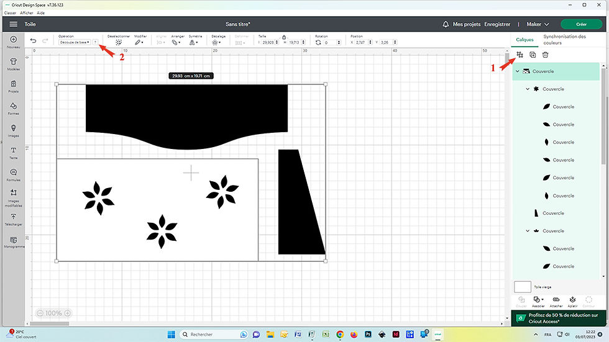The width and height of the screenshot is (609, 342).
Task: Open the Modifier dropdown
Action: [x=139, y=42]
